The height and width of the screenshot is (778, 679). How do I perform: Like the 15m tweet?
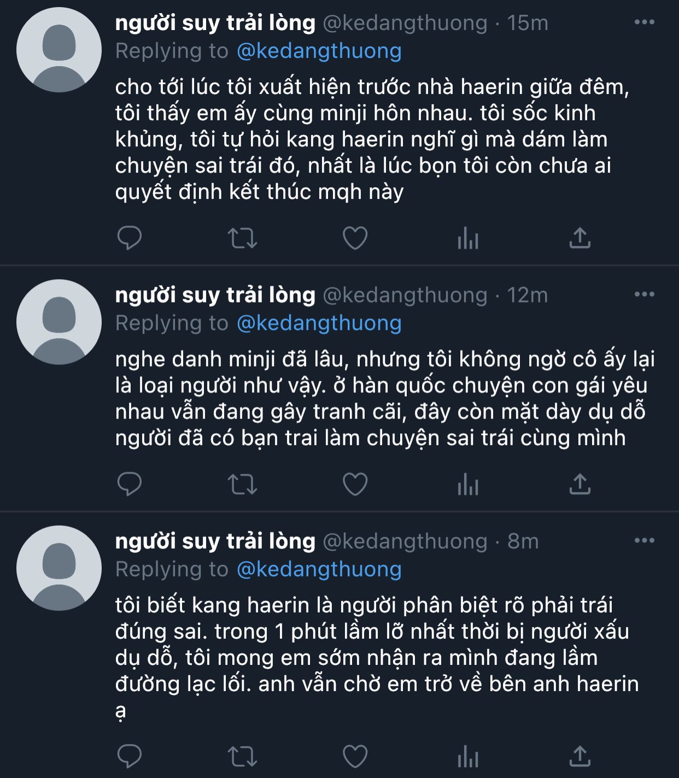[x=355, y=238]
